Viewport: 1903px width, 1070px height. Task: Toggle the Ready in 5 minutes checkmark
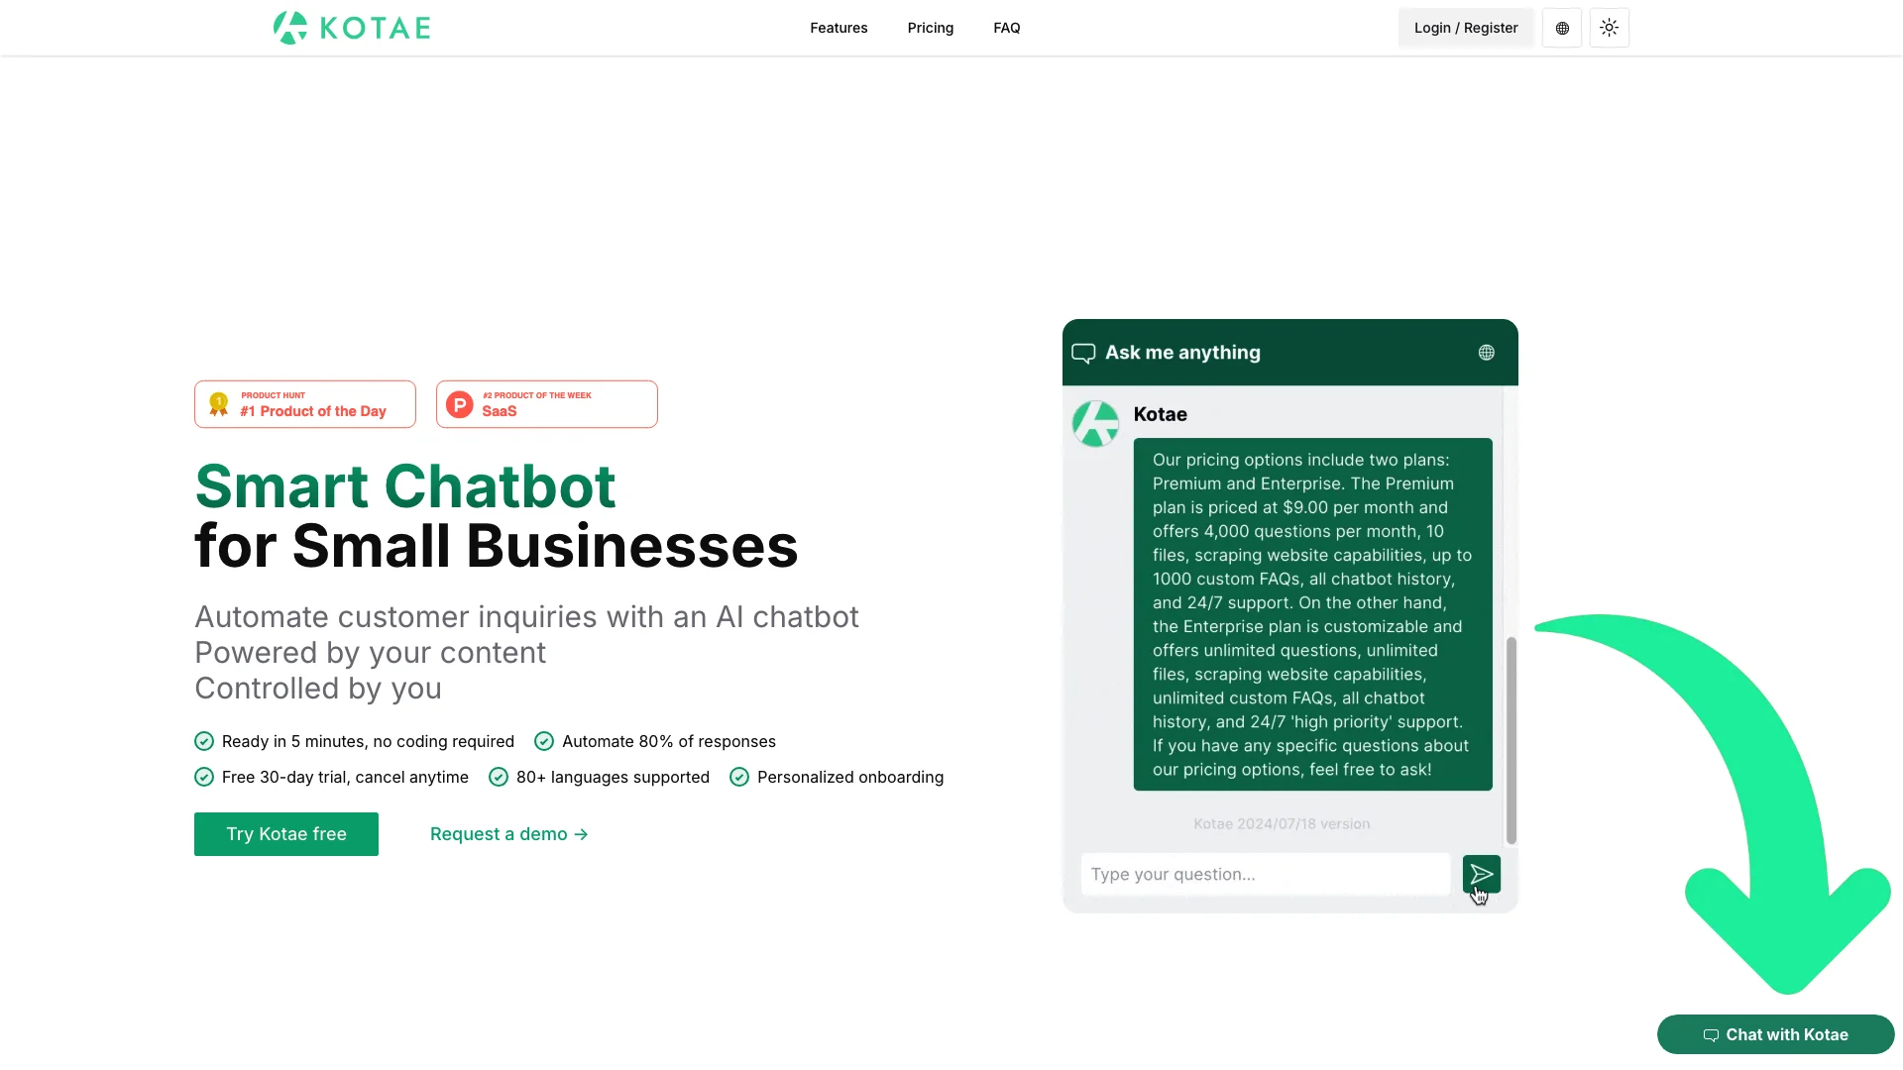click(x=204, y=742)
